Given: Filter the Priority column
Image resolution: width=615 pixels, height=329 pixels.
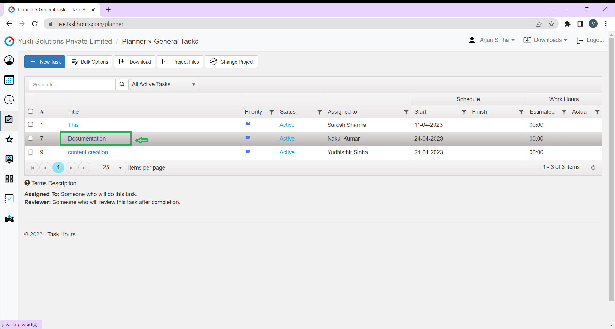Looking at the screenshot, I should tap(272, 112).
